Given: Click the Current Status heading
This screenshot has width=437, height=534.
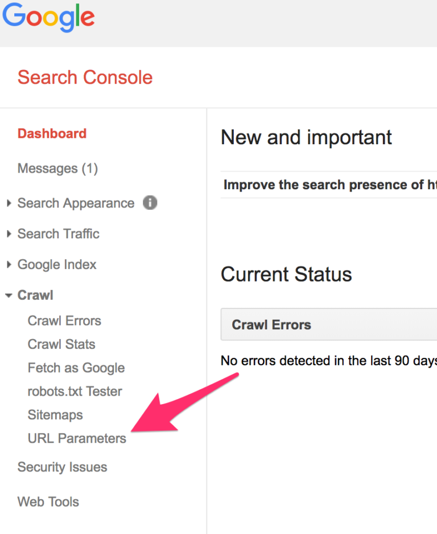Looking at the screenshot, I should (286, 274).
